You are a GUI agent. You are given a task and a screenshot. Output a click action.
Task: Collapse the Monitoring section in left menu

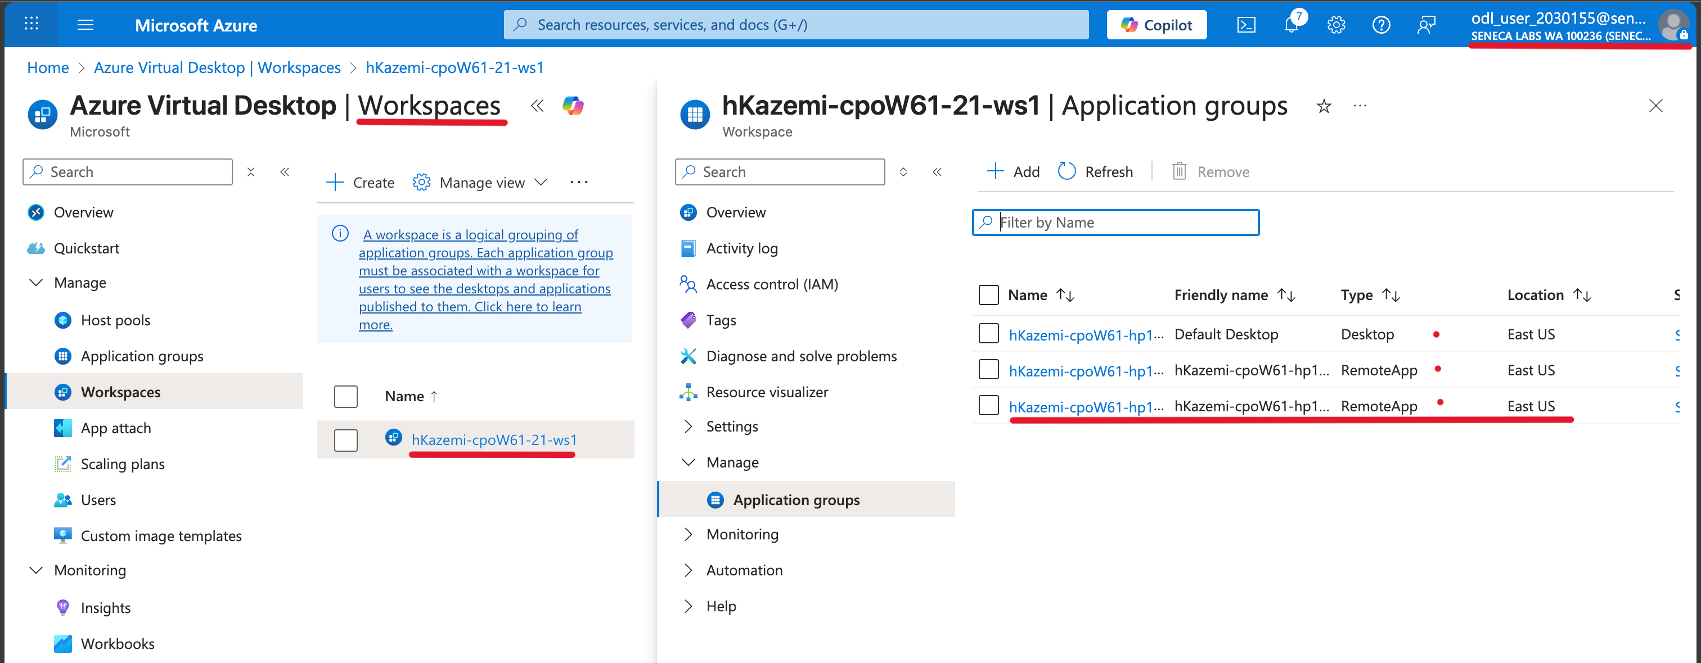click(37, 570)
